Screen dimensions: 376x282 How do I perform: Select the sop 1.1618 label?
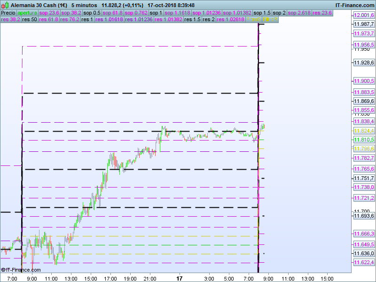178,13
